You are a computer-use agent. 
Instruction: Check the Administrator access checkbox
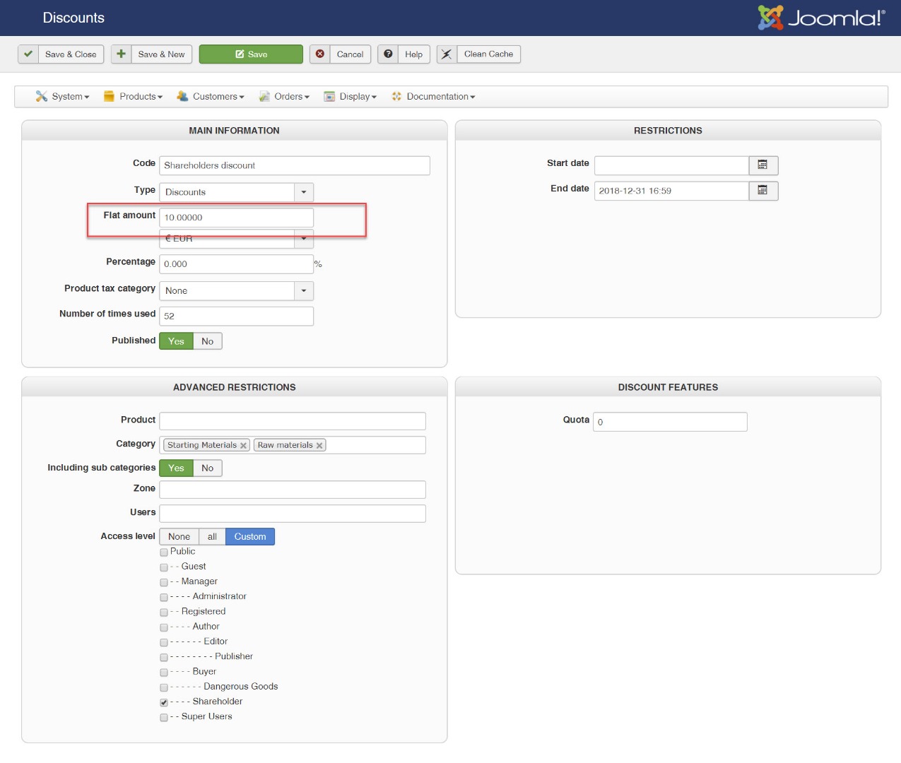point(164,597)
